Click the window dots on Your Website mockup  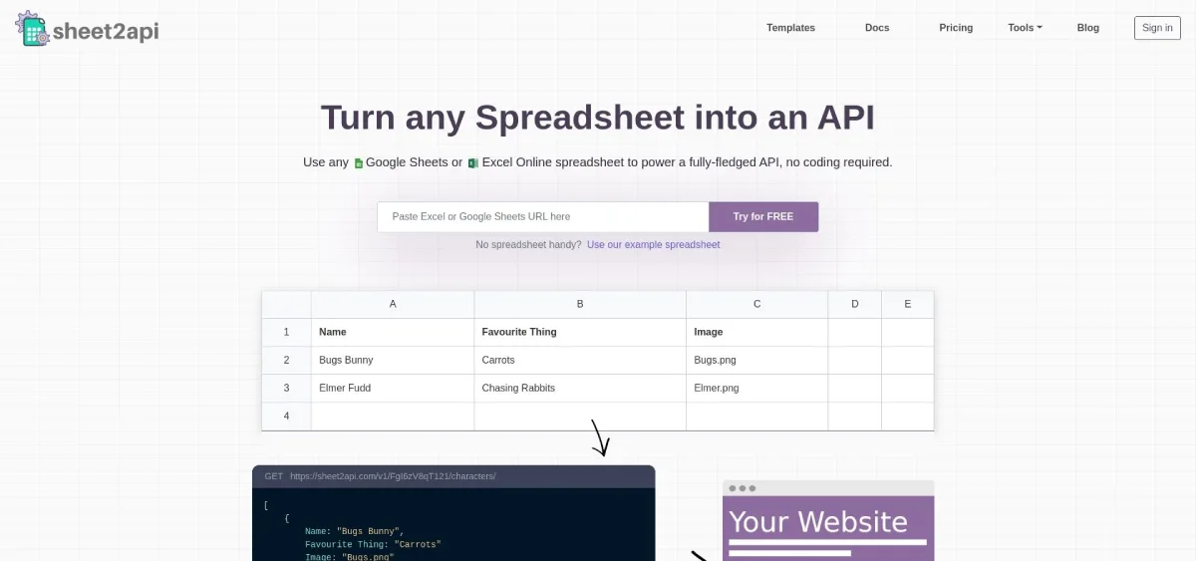click(743, 488)
